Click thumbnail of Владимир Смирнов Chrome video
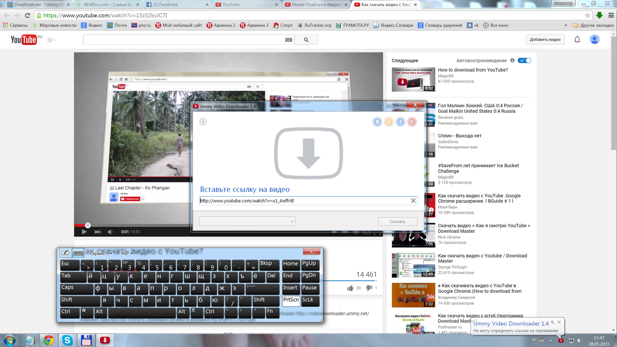 pos(413,295)
